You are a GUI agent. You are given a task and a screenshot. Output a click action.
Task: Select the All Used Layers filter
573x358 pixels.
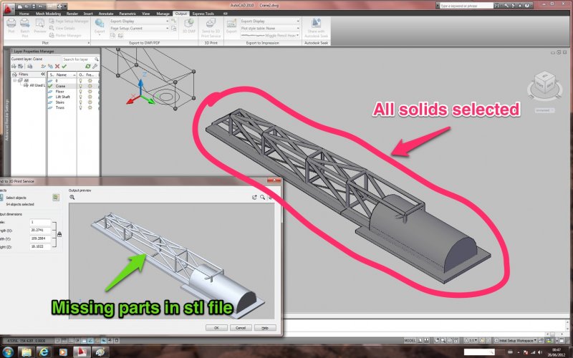coord(34,85)
